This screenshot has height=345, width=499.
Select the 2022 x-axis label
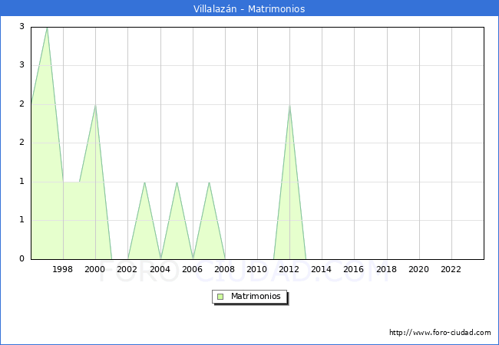point(451,269)
